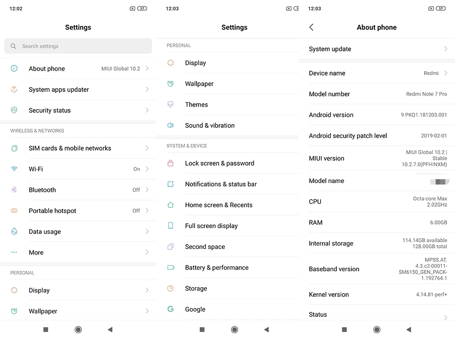Image resolution: width=455 pixels, height=339 pixels.
Task: Open Lock screen & password
Action: point(227,163)
